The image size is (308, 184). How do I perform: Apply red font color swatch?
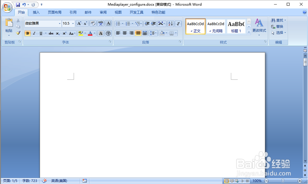click(90, 33)
